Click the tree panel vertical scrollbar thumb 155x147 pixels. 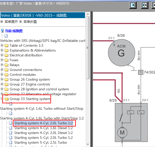(x=88, y=48)
